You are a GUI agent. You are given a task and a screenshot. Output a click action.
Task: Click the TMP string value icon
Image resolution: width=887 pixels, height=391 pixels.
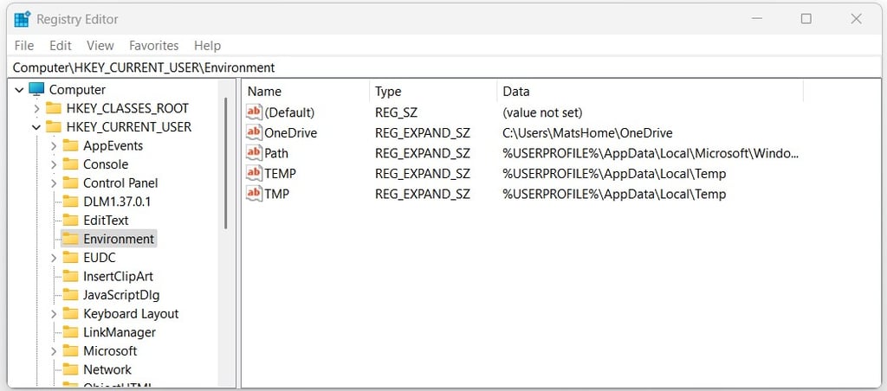[x=255, y=194]
